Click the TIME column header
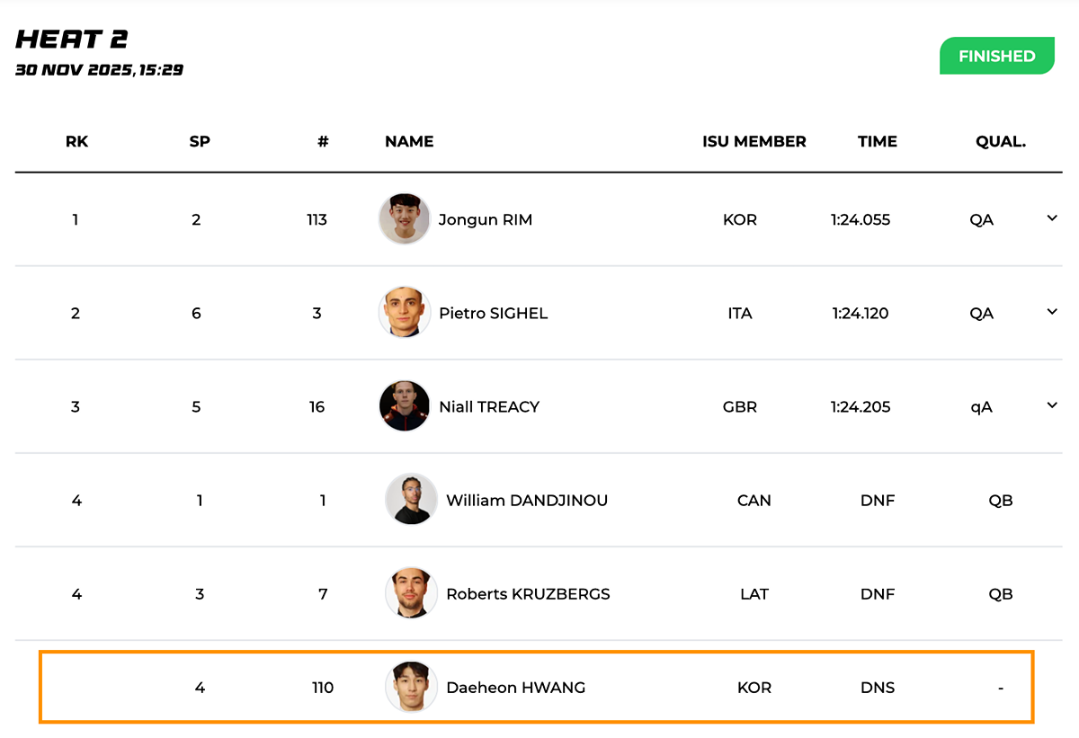 [878, 141]
